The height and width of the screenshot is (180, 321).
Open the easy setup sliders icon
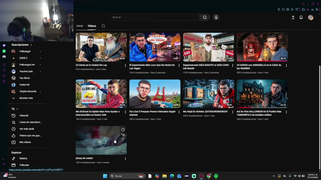(317, 9)
